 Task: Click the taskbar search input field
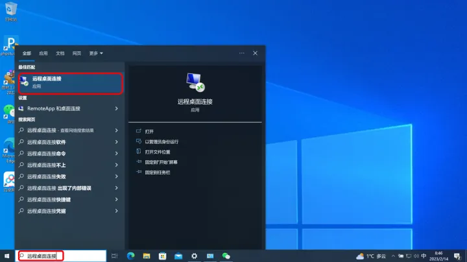click(61, 256)
